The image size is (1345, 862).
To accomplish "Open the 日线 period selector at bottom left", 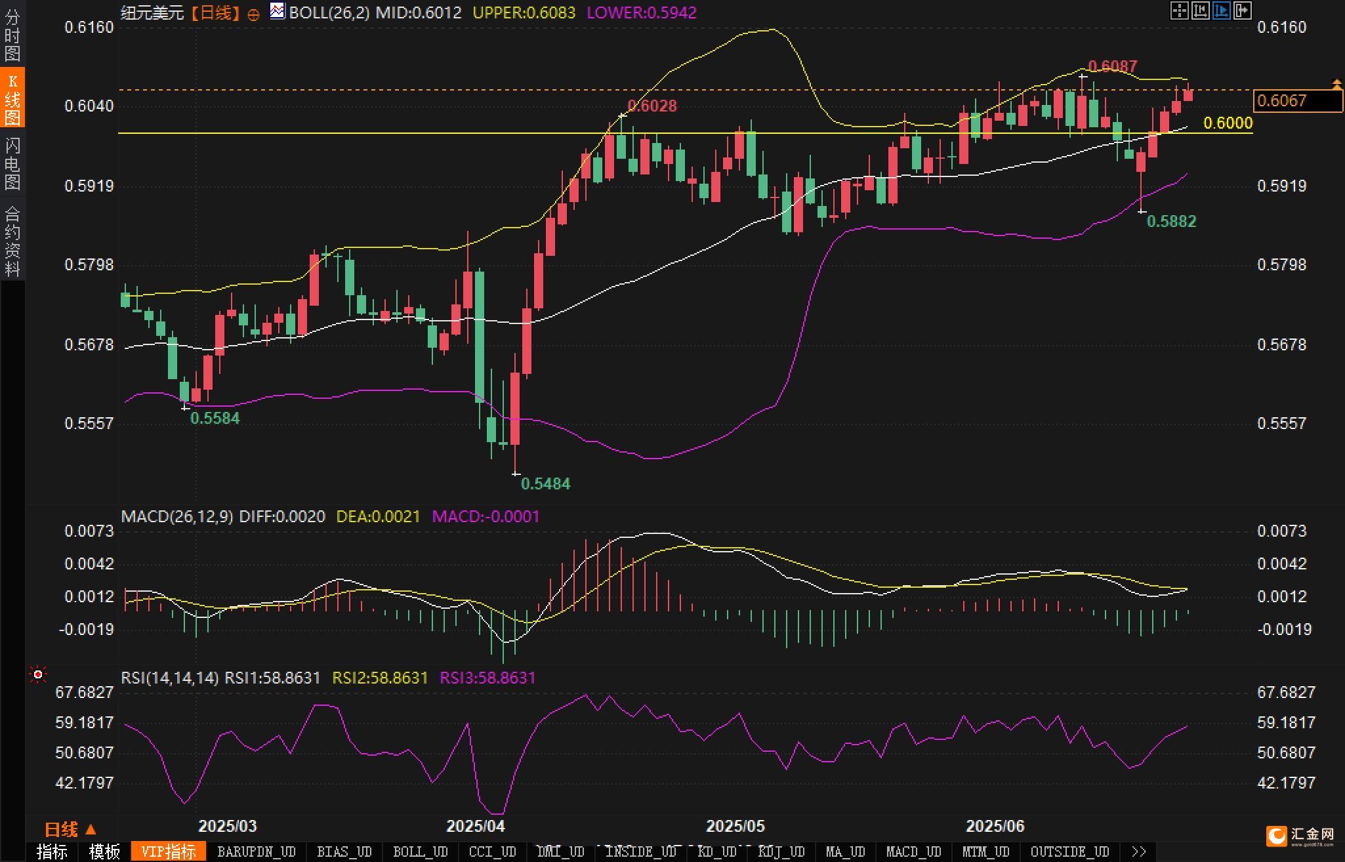I will 70,829.
